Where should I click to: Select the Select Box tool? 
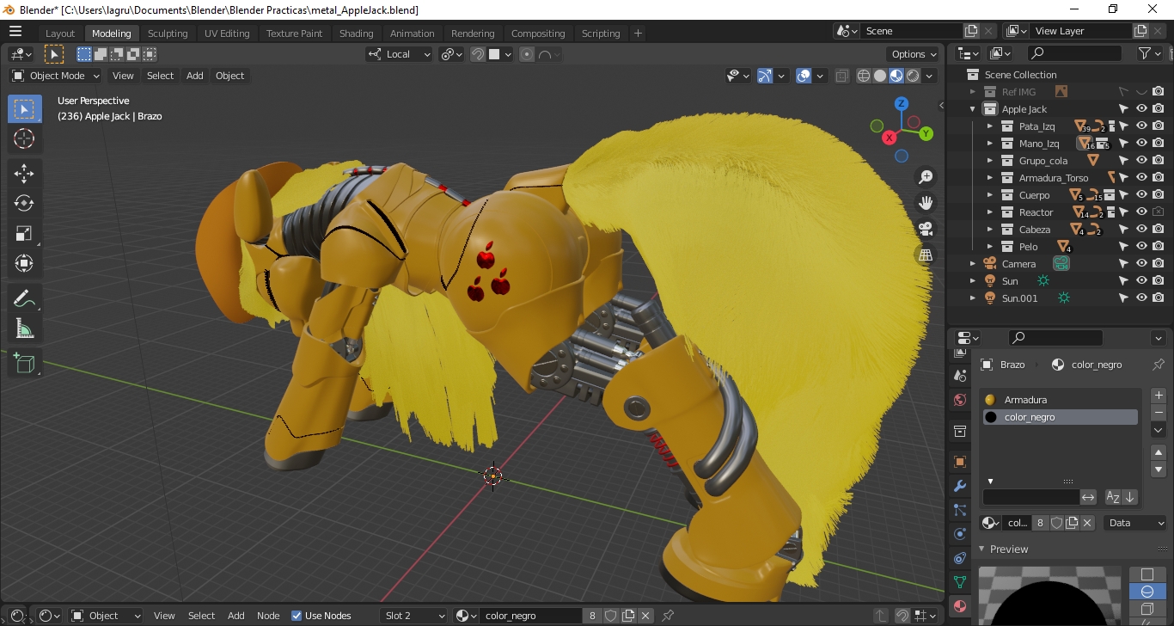pos(24,109)
